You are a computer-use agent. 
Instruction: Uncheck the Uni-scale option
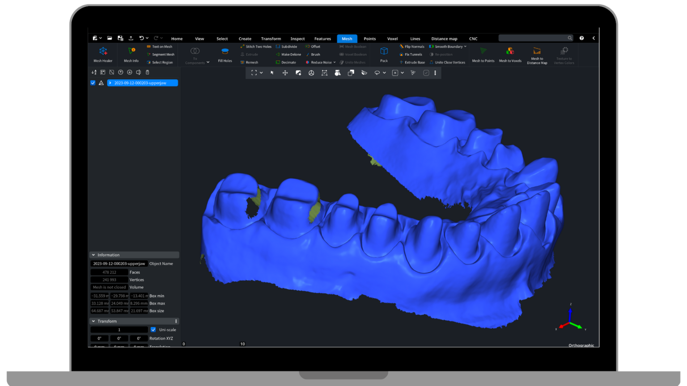click(153, 330)
